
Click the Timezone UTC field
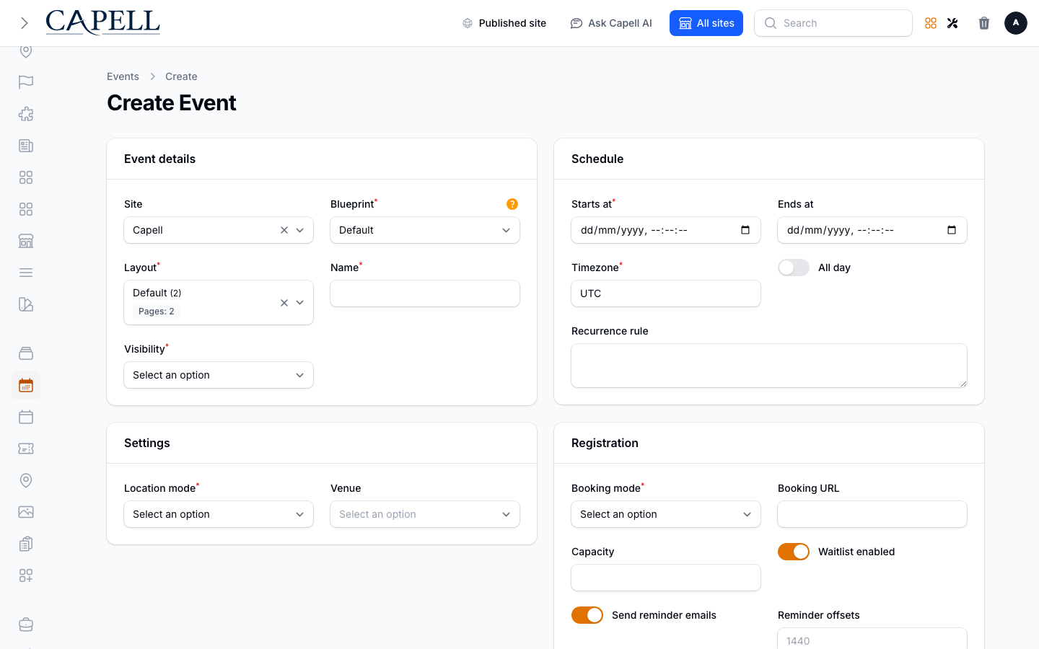[666, 293]
